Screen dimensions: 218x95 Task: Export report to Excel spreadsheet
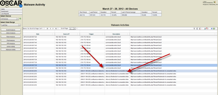pyautogui.click(x=214, y=28)
